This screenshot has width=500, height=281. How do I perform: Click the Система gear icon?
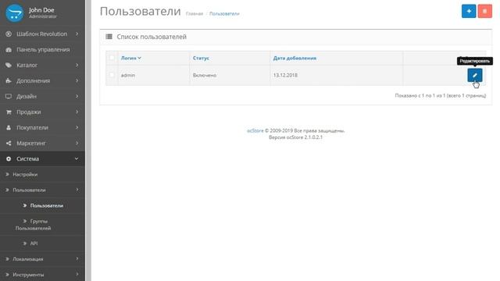click(x=9, y=158)
